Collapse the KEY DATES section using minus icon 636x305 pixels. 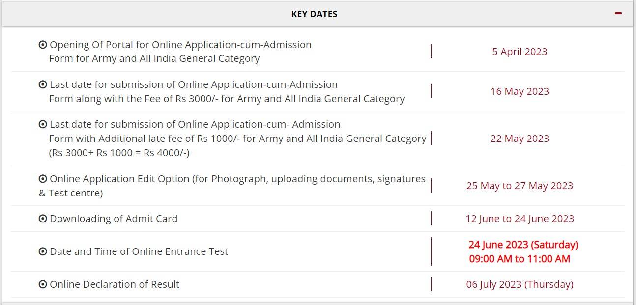pos(618,13)
